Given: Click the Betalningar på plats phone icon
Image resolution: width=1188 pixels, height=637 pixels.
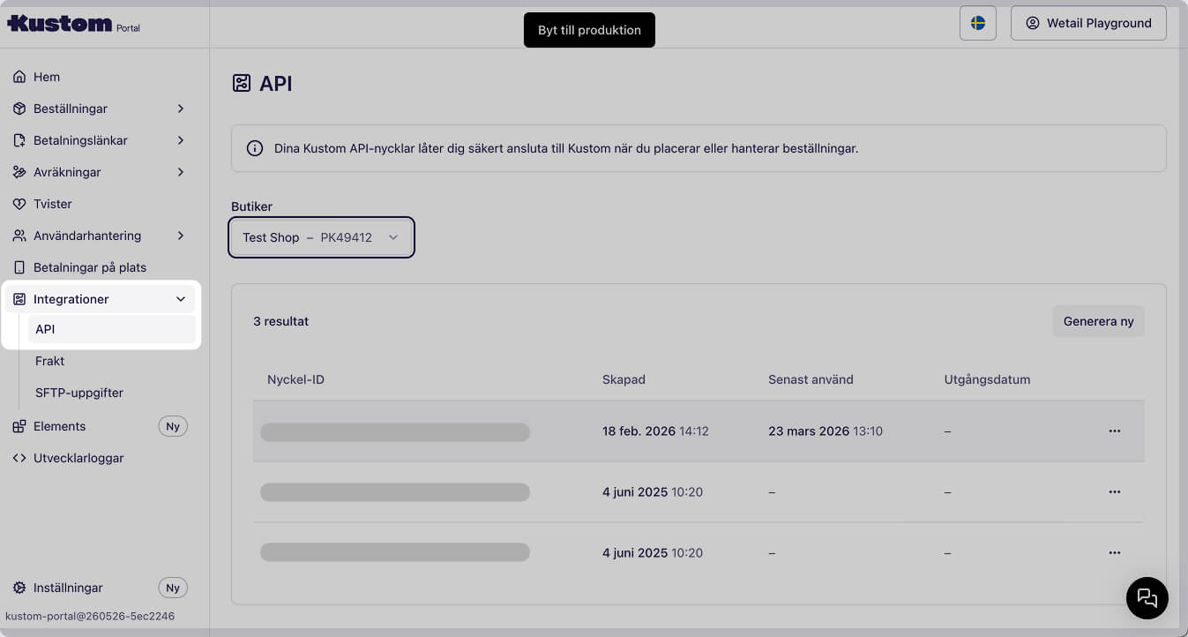Looking at the screenshot, I should click(x=19, y=267).
